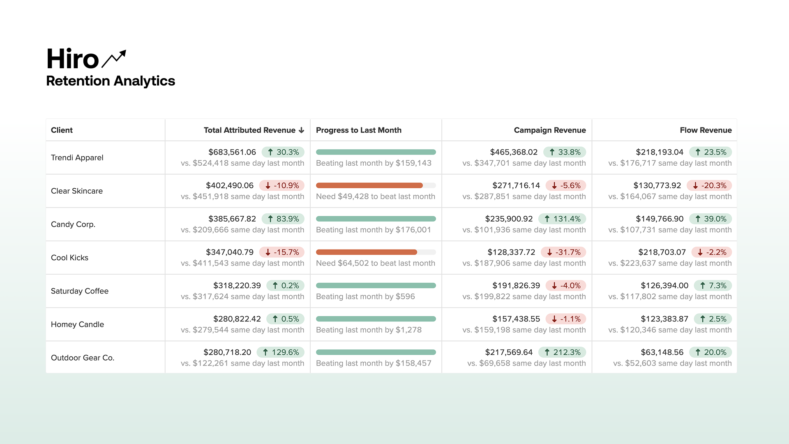789x444 pixels.
Task: Click Candy Corp. green progress bar
Action: 376,219
